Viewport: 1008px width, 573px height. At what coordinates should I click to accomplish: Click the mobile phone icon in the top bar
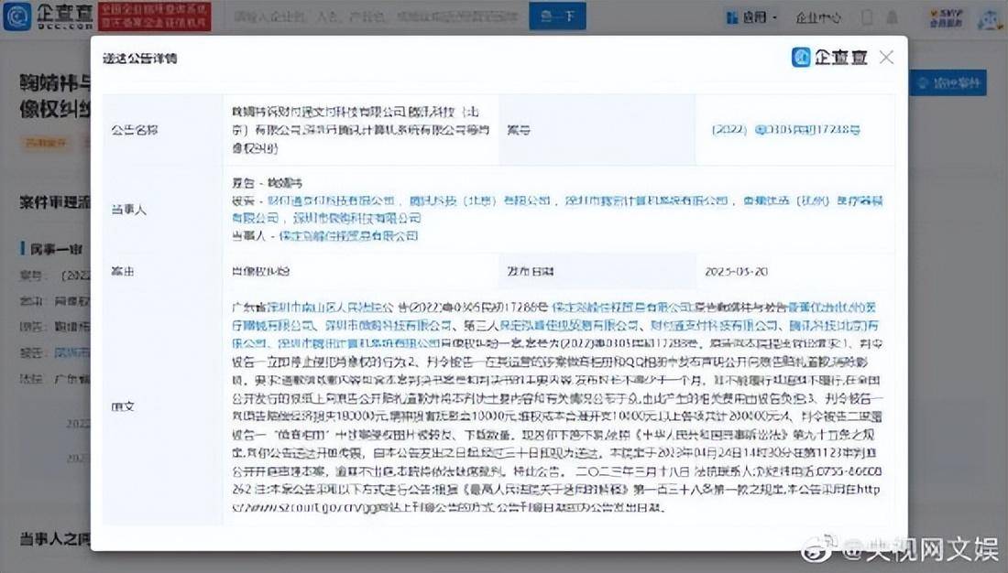(x=867, y=17)
